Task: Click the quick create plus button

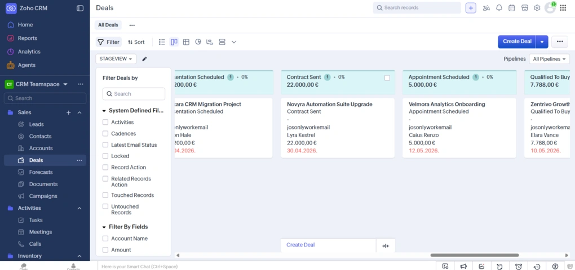Action: [471, 8]
